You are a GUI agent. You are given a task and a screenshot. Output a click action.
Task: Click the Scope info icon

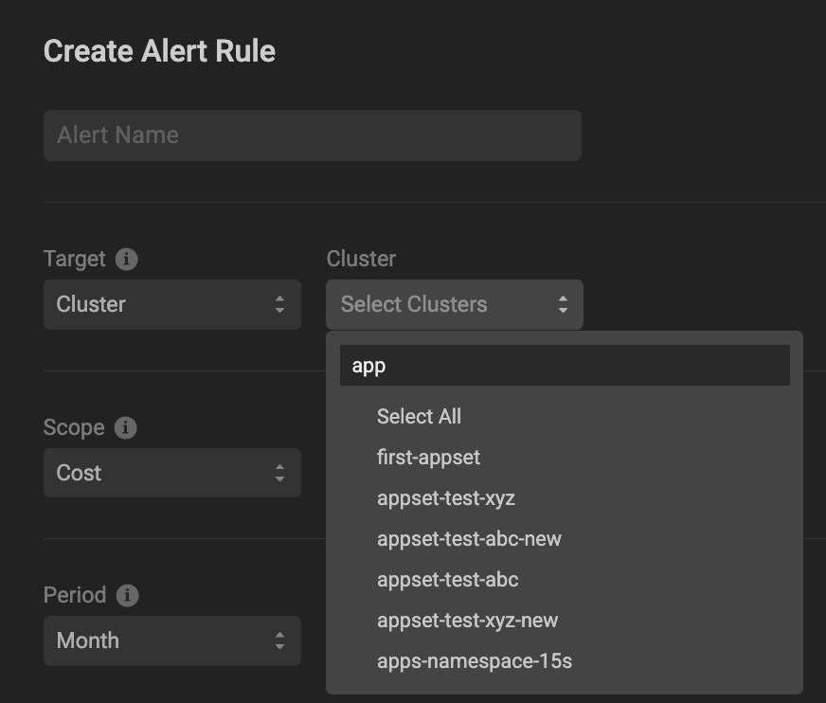tap(125, 427)
